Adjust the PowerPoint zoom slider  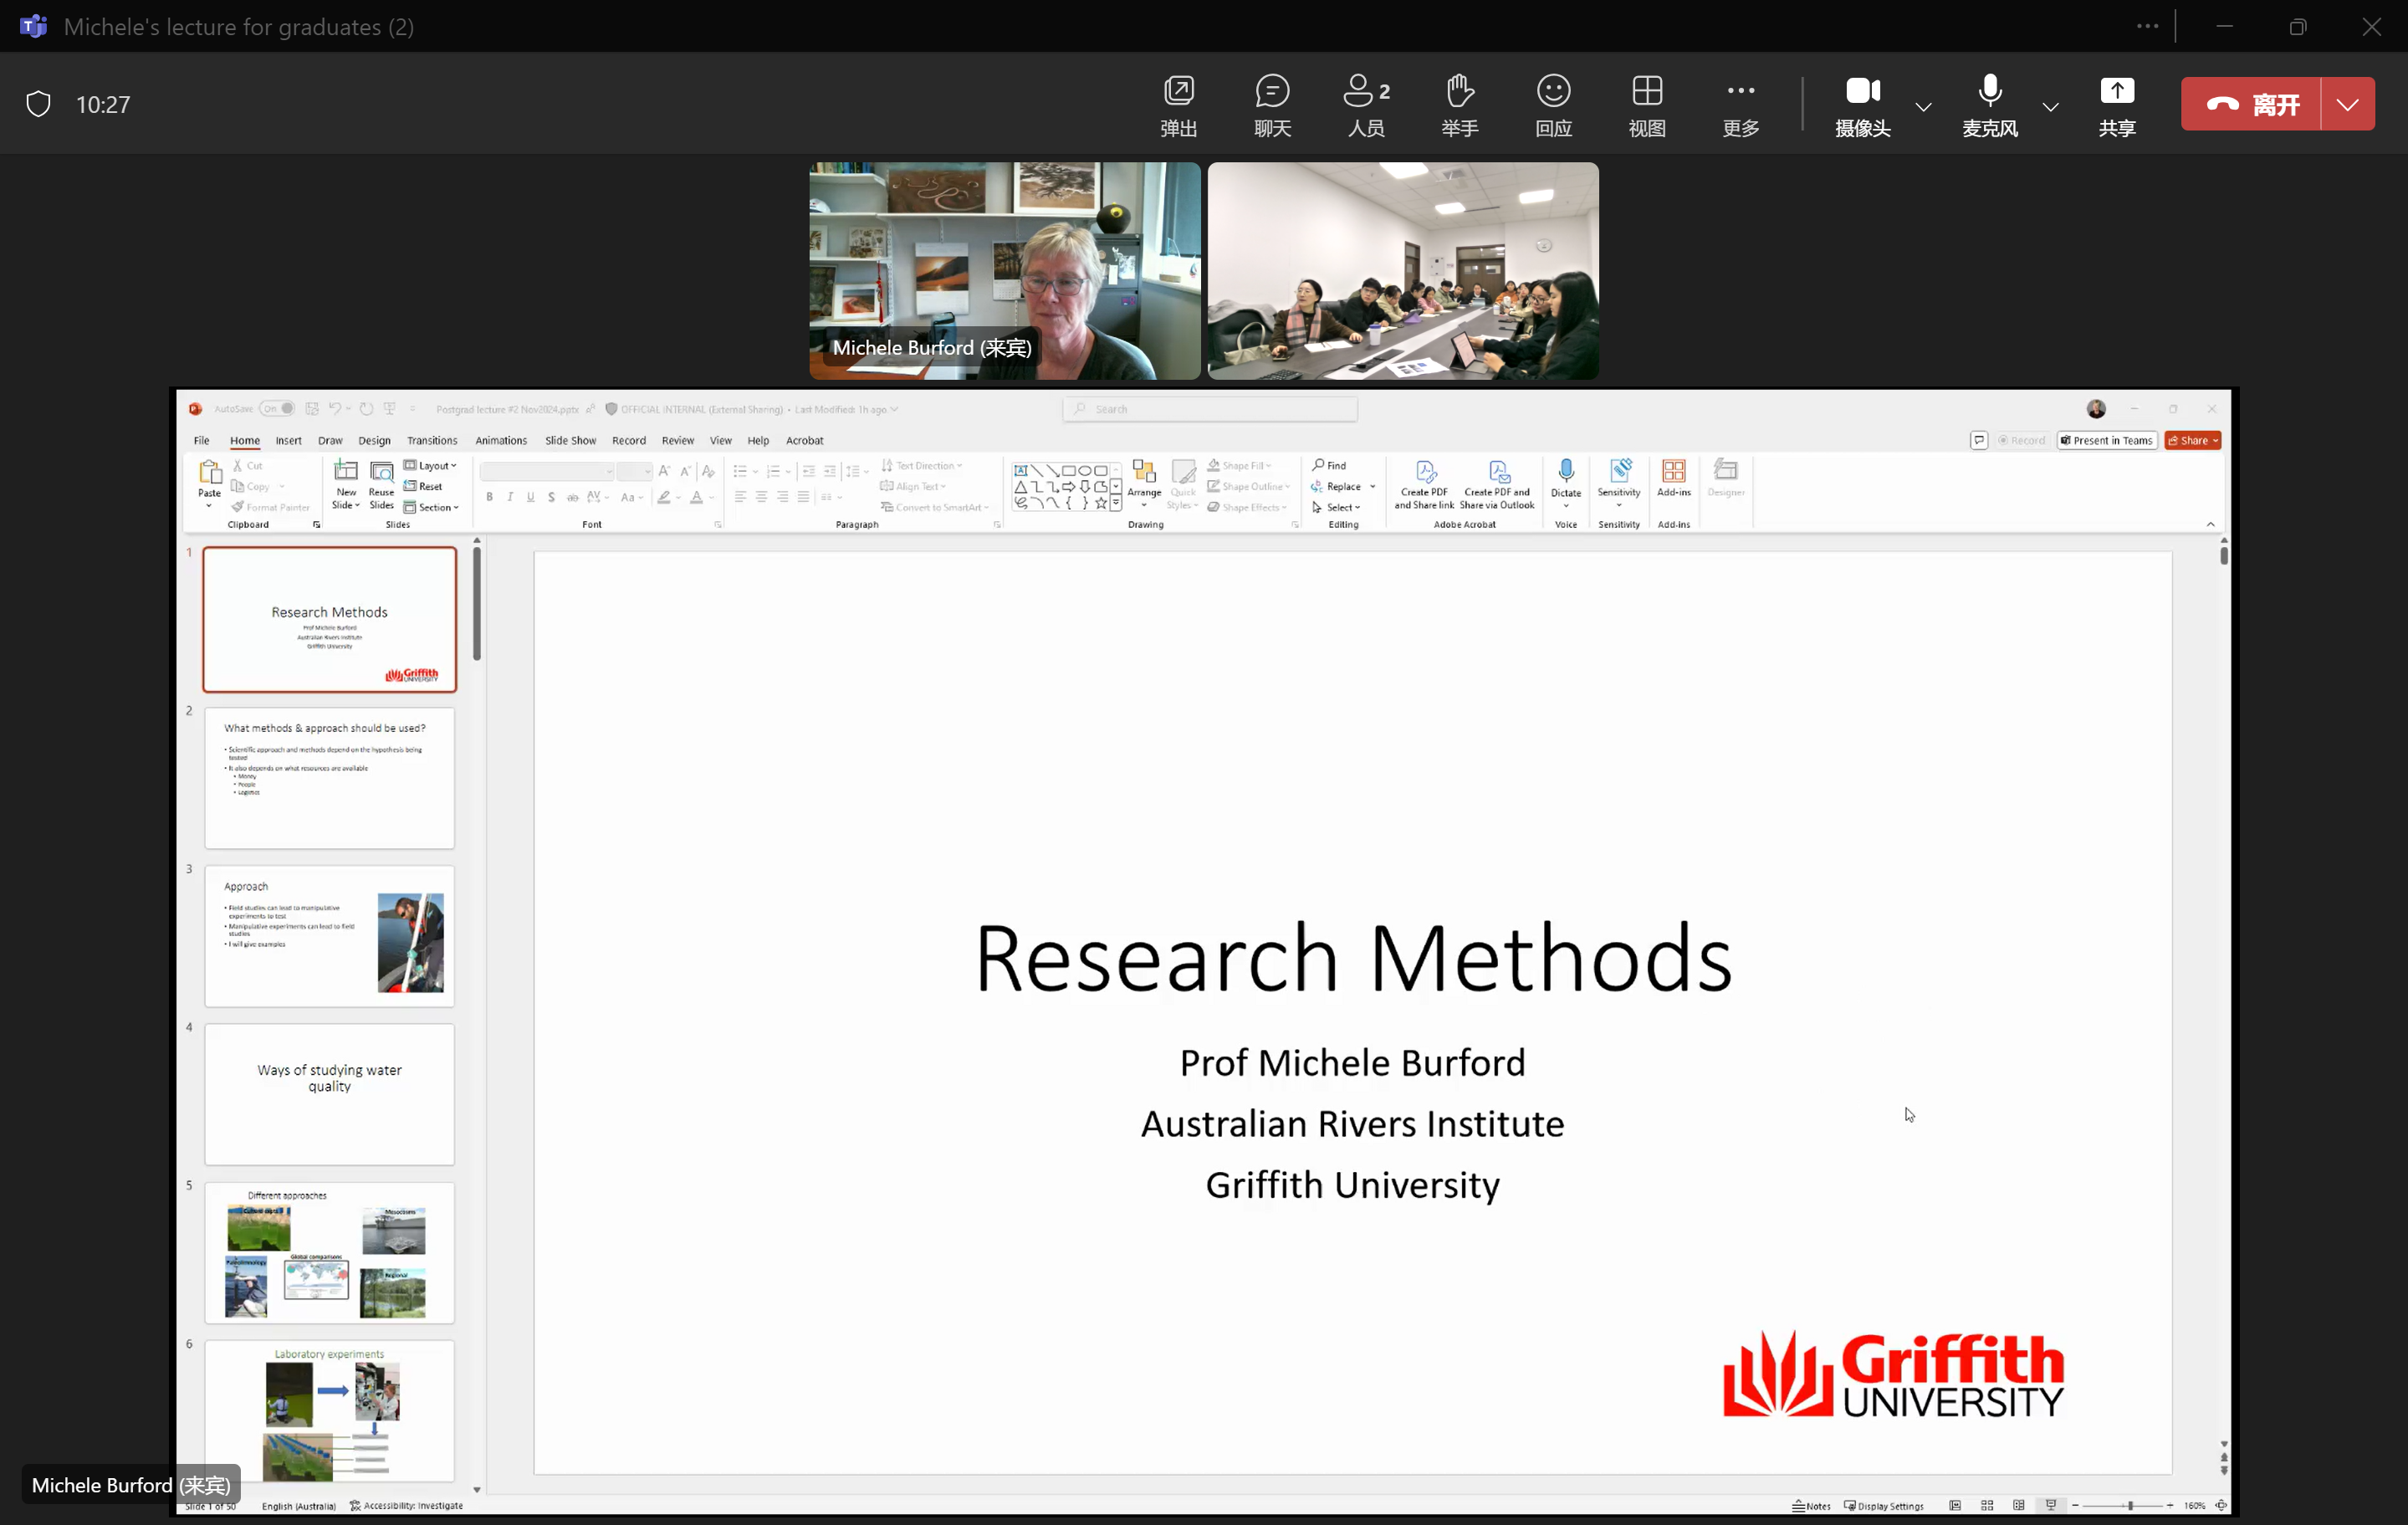tap(2129, 1505)
